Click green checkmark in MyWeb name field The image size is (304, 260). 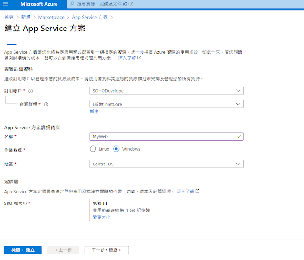pyautogui.click(x=239, y=136)
